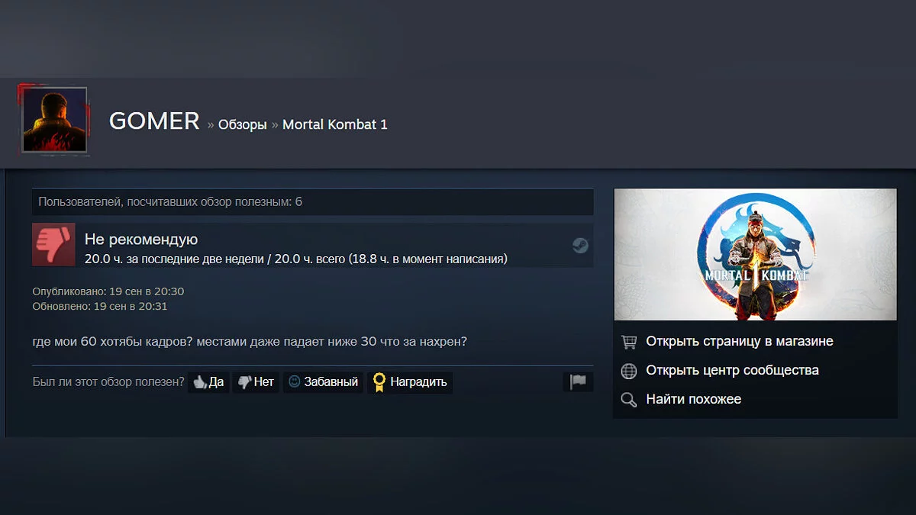The image size is (916, 515).
Task: Click the Steam logo icon in review header
Action: (580, 246)
